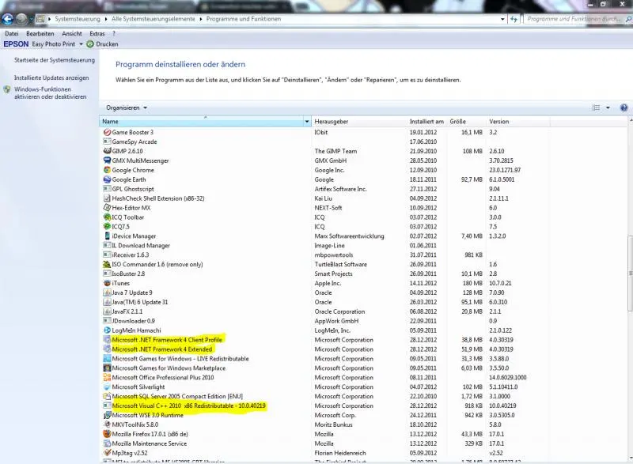Sort list by Größe column header
Viewport: 633px width, 464px height.
(466, 122)
